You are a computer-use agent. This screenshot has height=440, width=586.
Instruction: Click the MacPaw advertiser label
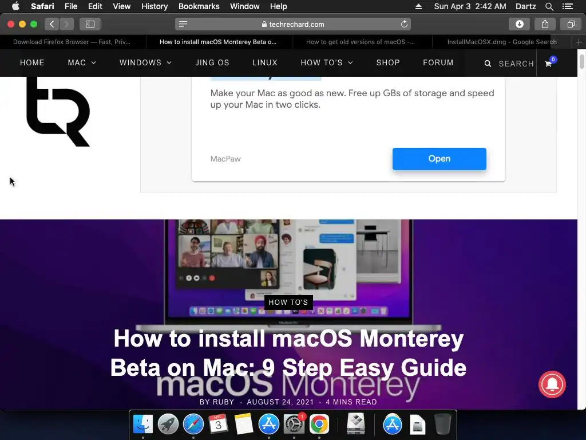pyautogui.click(x=225, y=159)
